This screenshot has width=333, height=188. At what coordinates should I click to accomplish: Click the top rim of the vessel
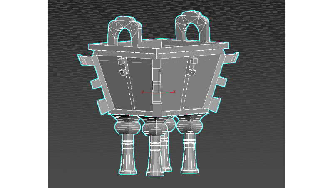158,46
